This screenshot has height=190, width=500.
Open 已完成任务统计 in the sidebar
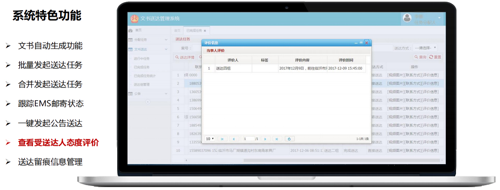pyautogui.click(x=145, y=76)
